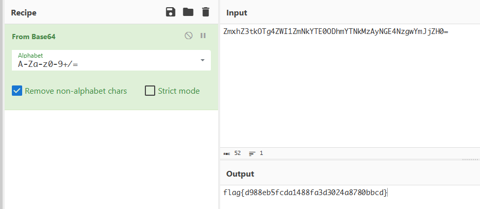
Task: Click the Output panel header
Action: tap(240, 174)
